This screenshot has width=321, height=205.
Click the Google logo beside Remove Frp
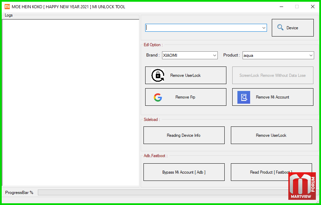(158, 97)
